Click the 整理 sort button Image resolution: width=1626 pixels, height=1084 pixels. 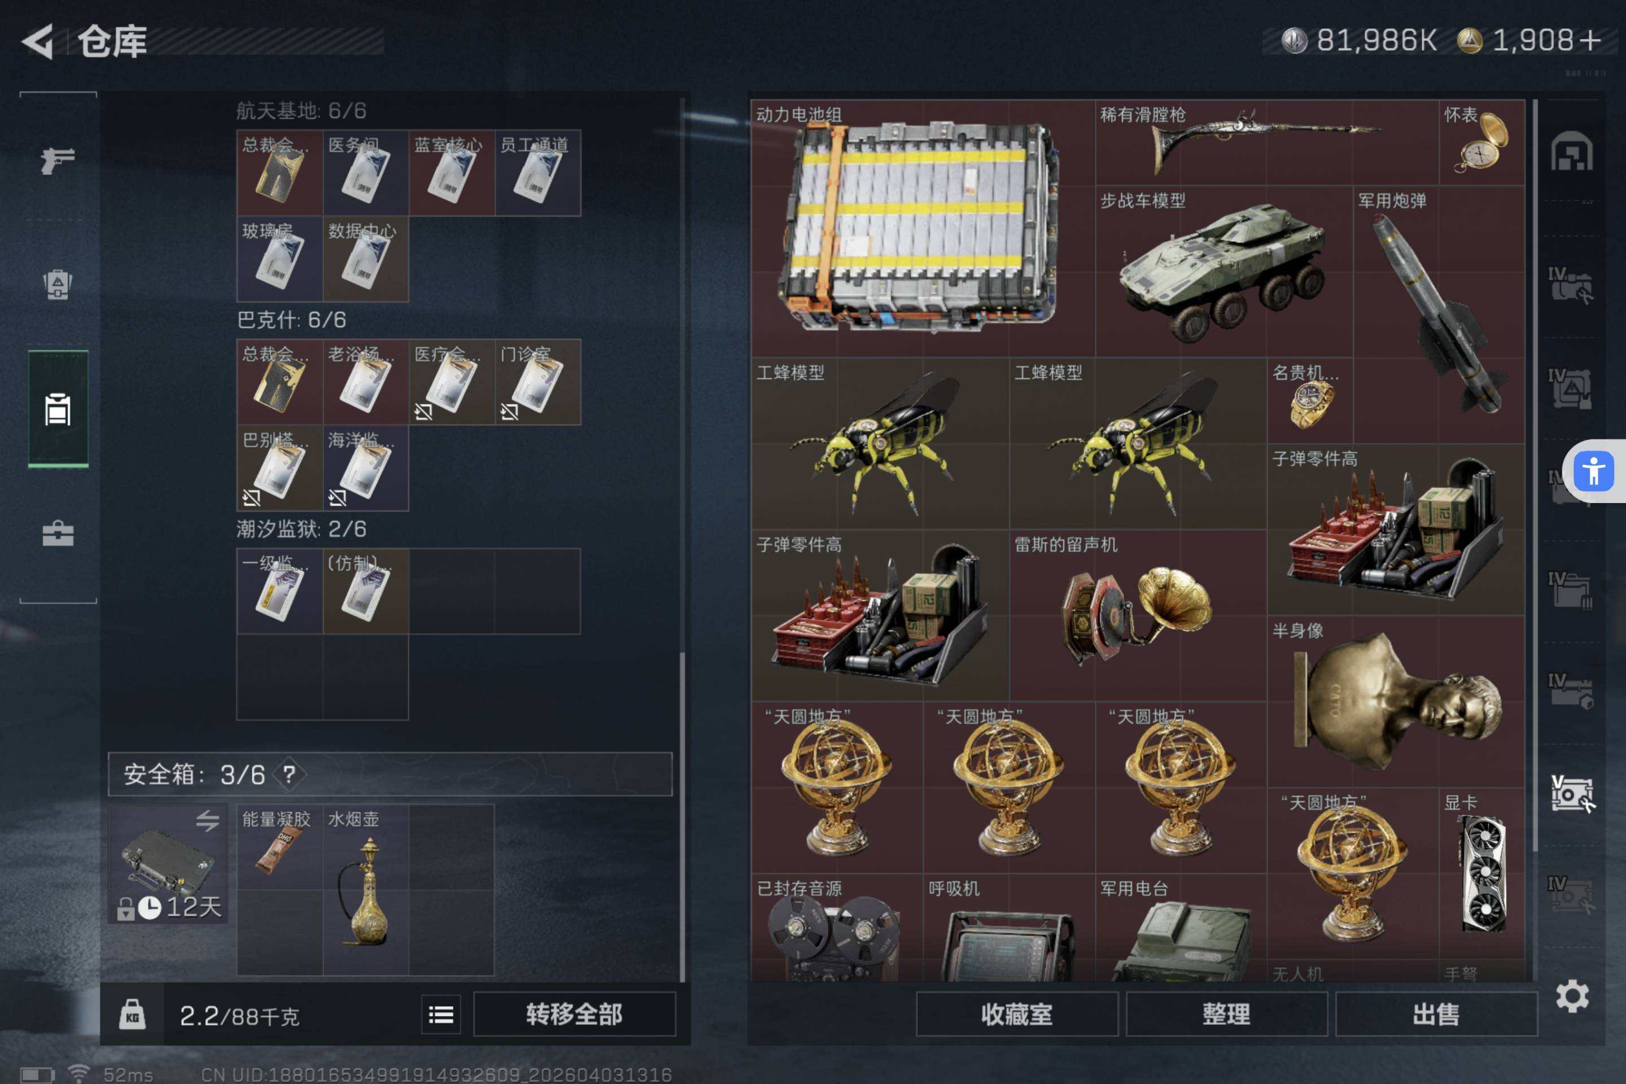tap(1226, 1014)
